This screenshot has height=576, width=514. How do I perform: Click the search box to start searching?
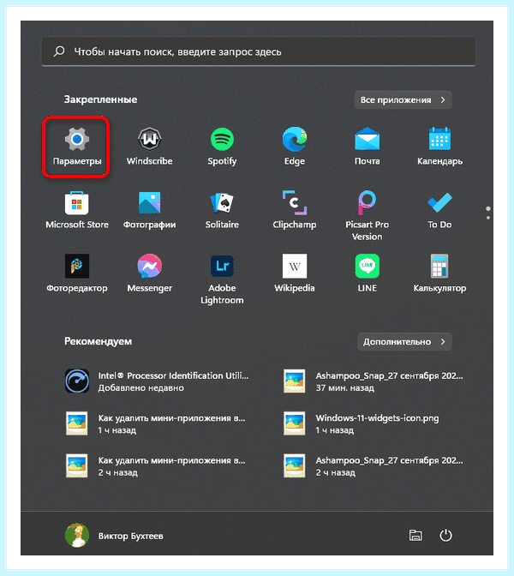259,51
